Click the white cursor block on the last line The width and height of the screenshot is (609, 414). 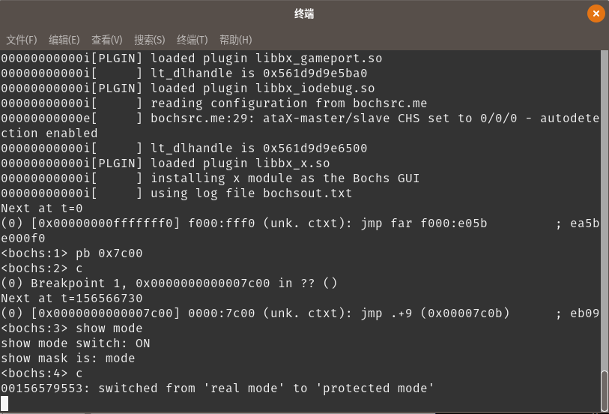[5, 403]
